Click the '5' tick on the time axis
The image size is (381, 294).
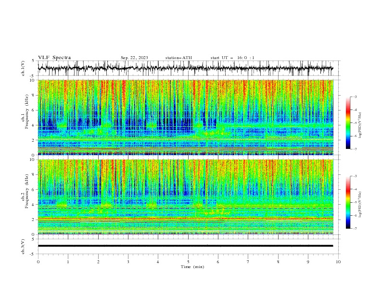188,262
